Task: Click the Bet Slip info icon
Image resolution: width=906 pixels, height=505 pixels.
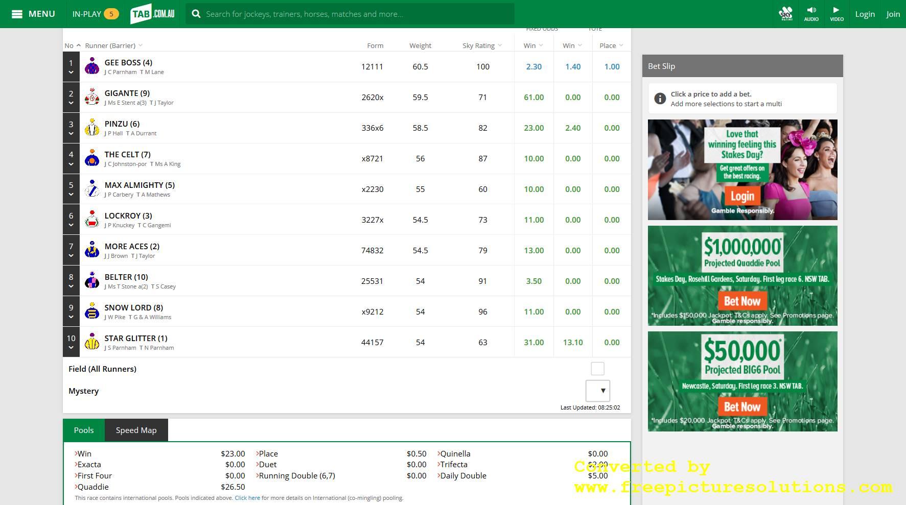Action: [x=660, y=99]
